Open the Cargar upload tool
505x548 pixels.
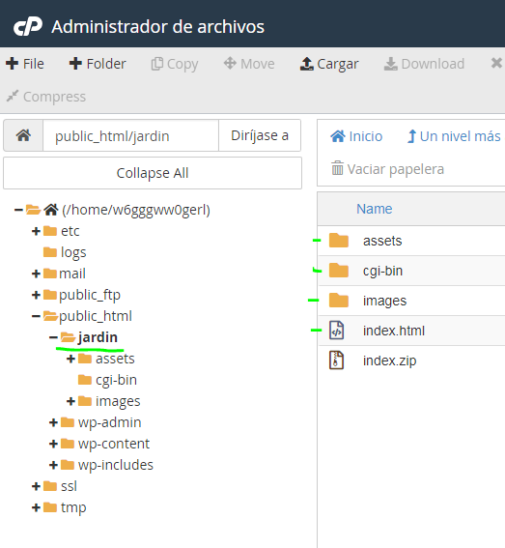(x=329, y=64)
